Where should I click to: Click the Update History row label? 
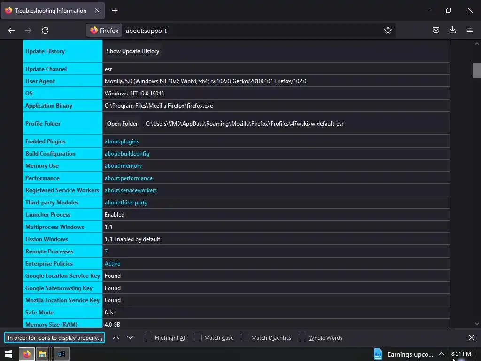[45, 51]
